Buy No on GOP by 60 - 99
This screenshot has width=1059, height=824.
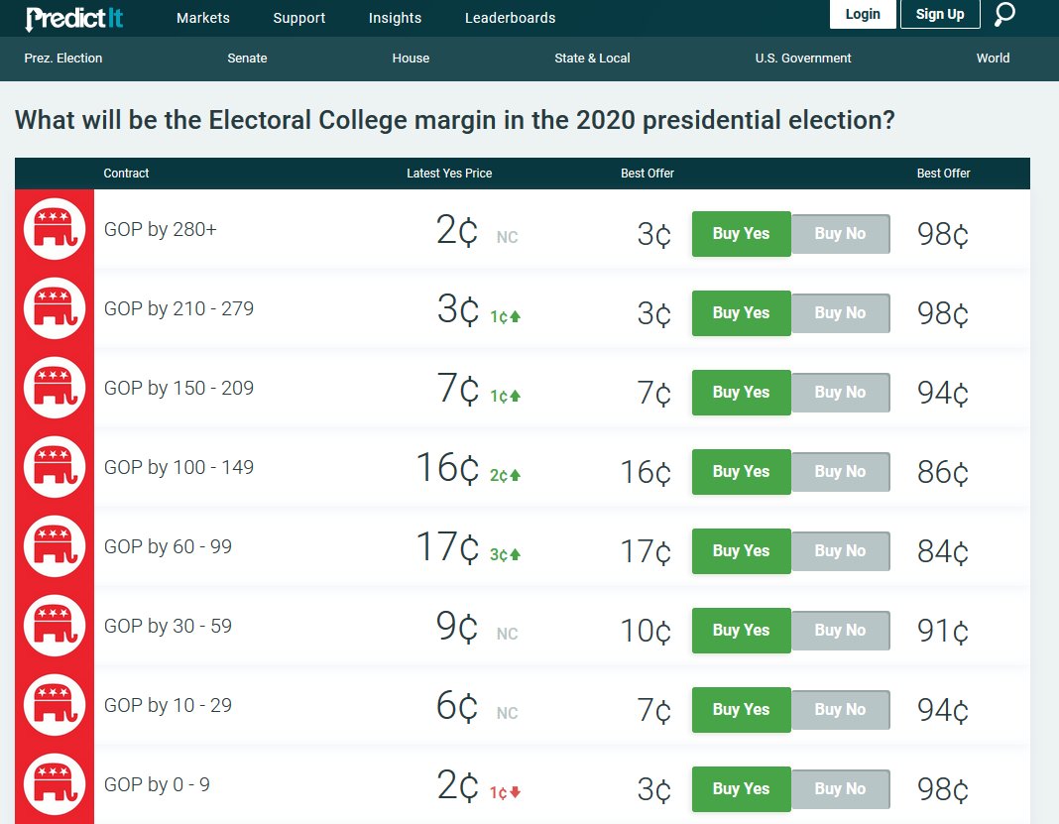[x=840, y=551]
